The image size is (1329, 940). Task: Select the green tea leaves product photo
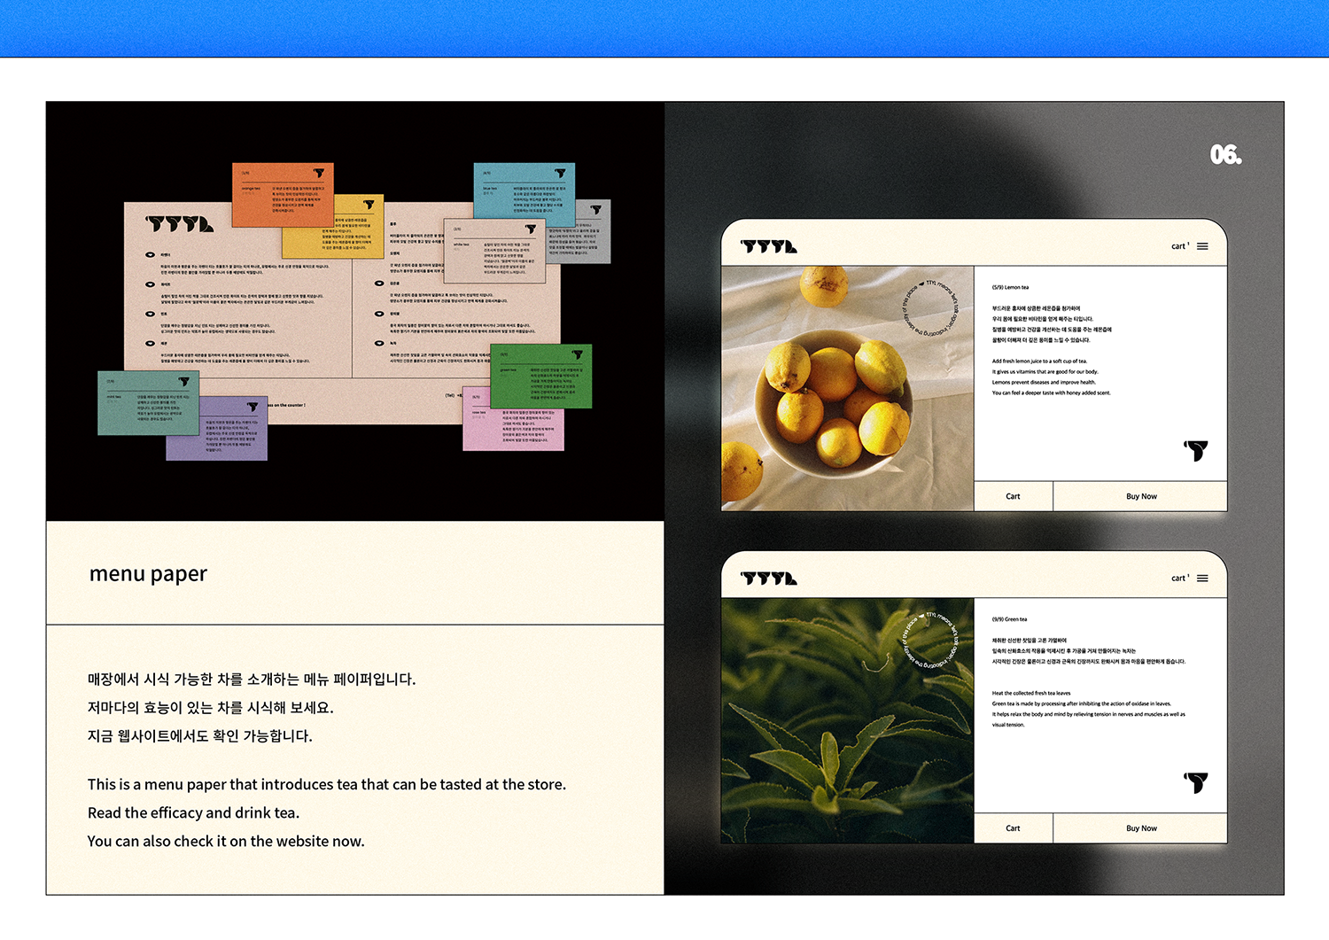click(848, 720)
